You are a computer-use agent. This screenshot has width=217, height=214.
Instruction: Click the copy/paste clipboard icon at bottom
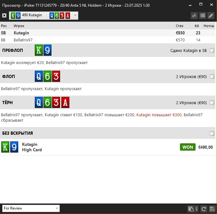tap(191, 209)
